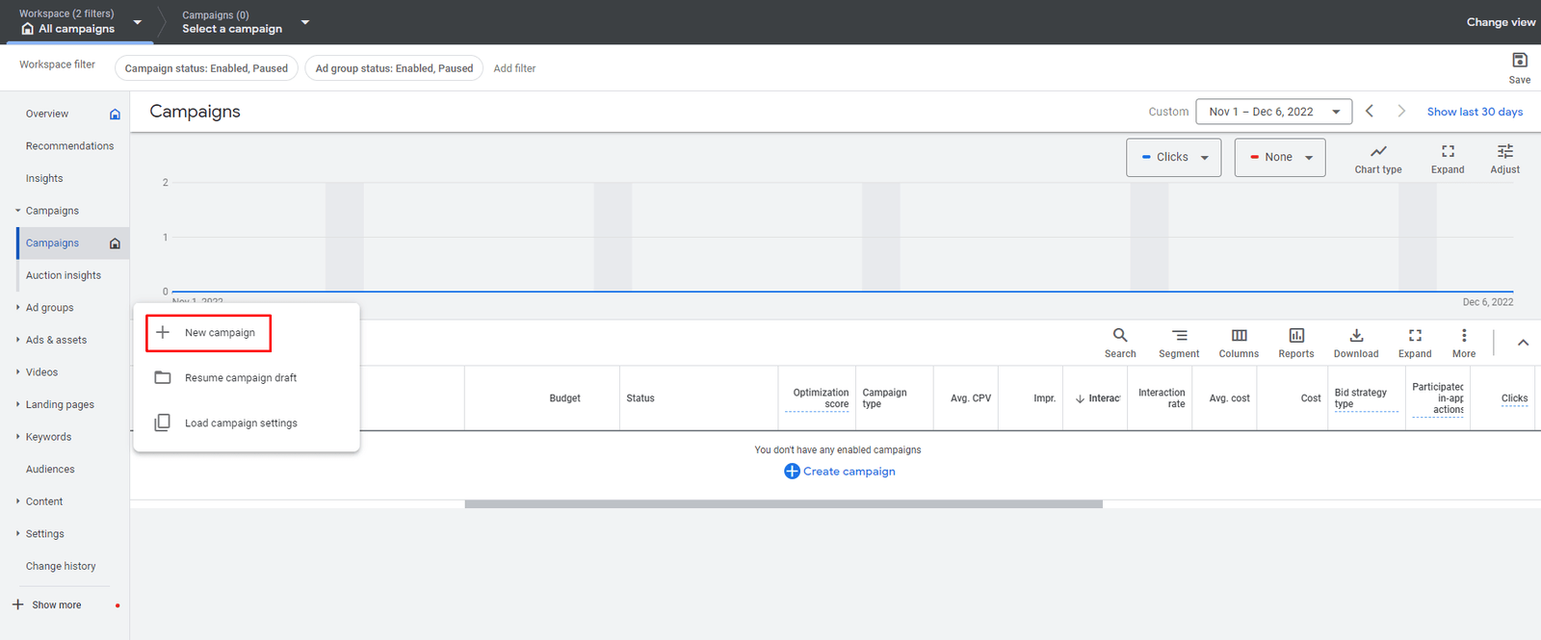This screenshot has height=640, width=1541.
Task: Click the Interactions sort arrow column
Action: 1098,398
